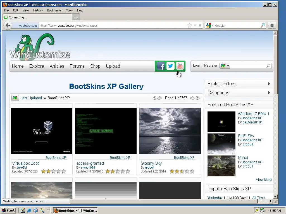
Task: Jump to last page double-right arrow
Action: click(x=198, y=98)
